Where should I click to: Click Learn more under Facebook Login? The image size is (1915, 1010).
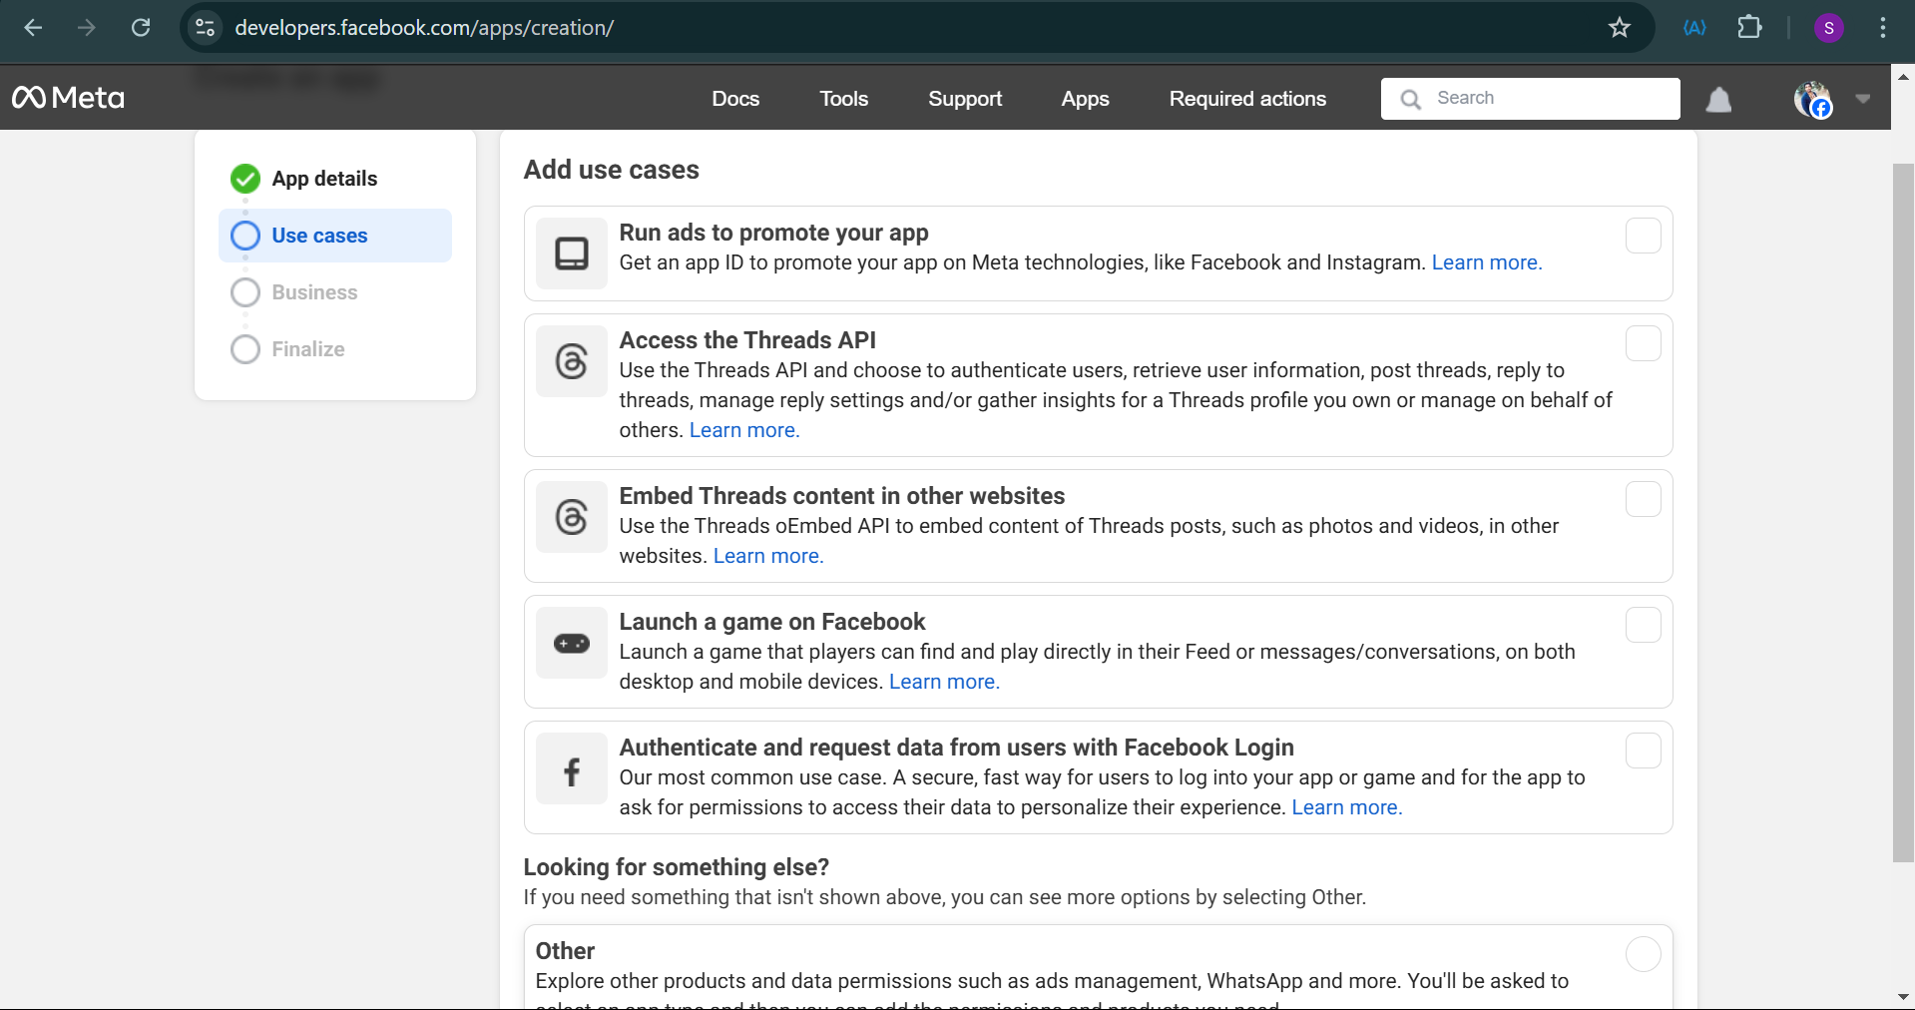coord(1345,807)
